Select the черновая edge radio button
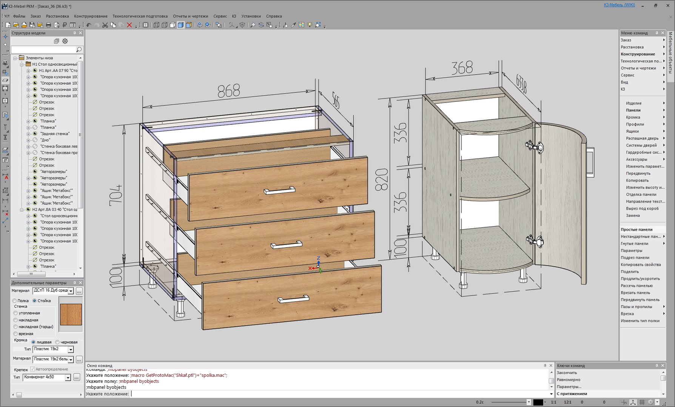Viewport: 675px width, 407px height. coord(57,342)
